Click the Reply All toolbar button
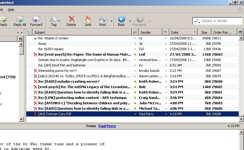 pos(20,21)
